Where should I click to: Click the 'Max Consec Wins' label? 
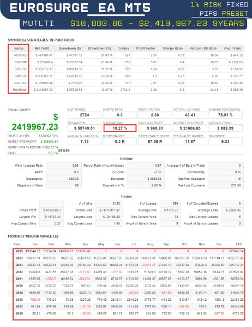coord(143,217)
